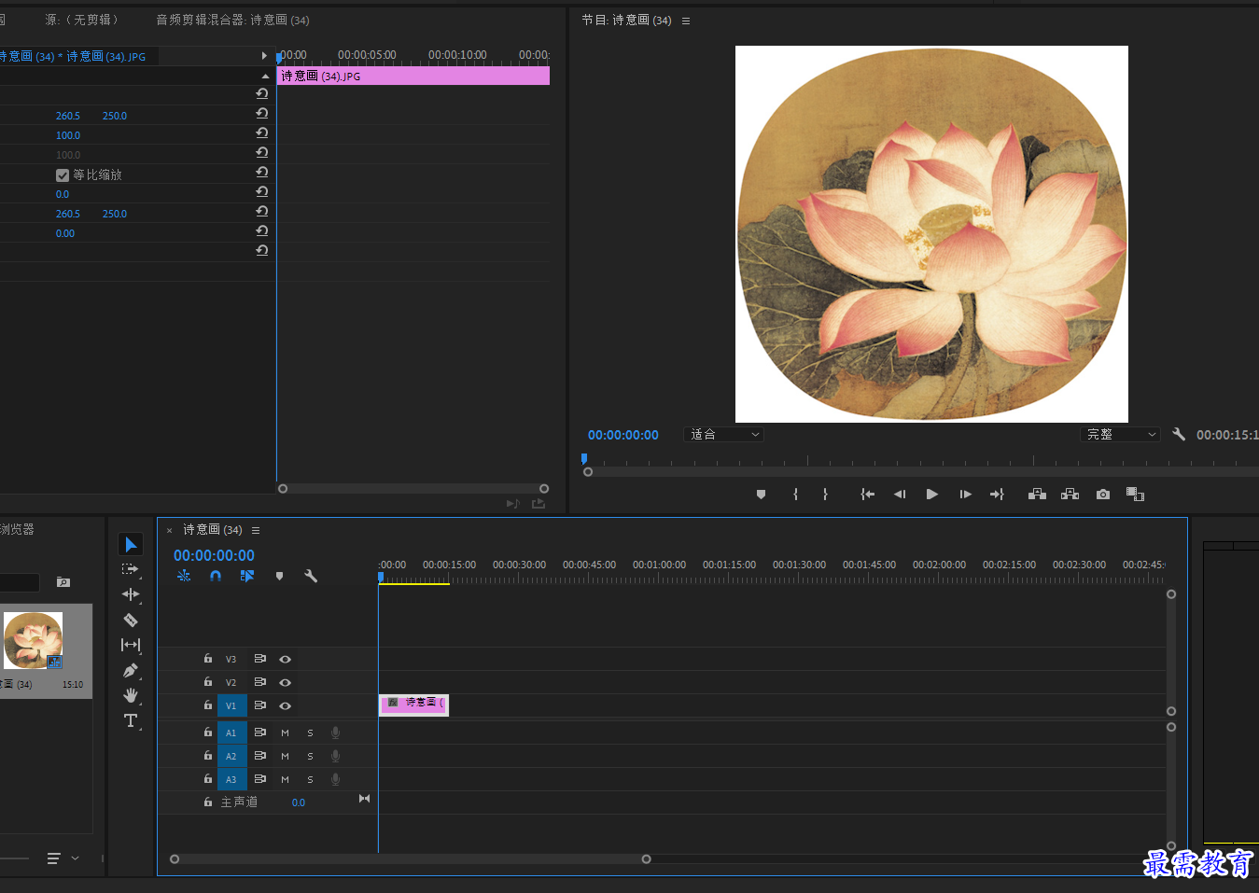
Task: Hide track V1 with eye icon
Action: (x=286, y=705)
